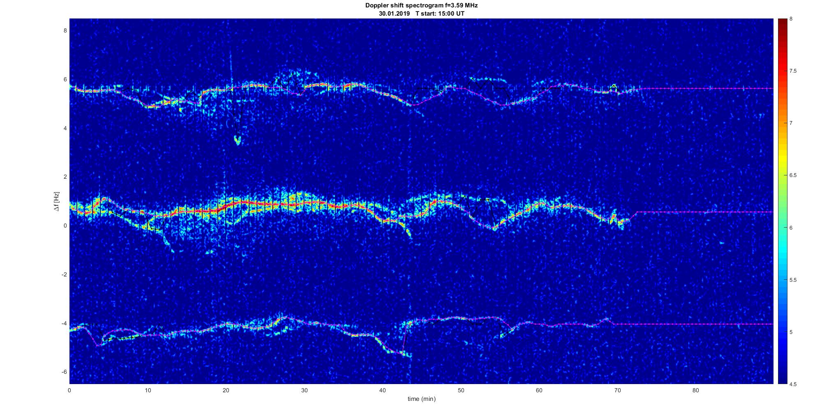Click the y-axis tick label '8'
This screenshot has width=822, height=412.
pos(65,30)
